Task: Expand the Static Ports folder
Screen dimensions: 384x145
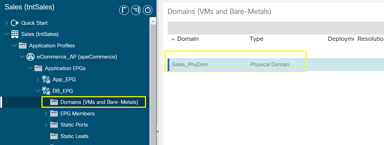Action: coord(46,125)
